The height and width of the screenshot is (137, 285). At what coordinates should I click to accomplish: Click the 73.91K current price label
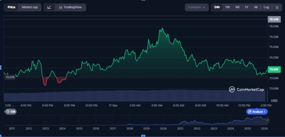pos(274,69)
